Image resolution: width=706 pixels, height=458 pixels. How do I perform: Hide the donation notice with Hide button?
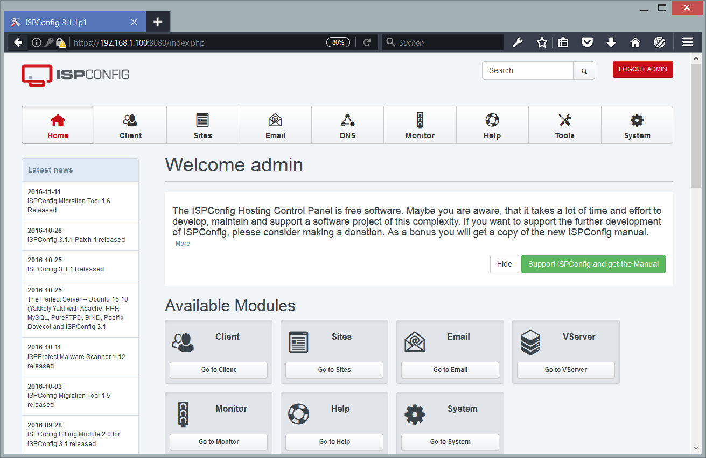point(505,264)
